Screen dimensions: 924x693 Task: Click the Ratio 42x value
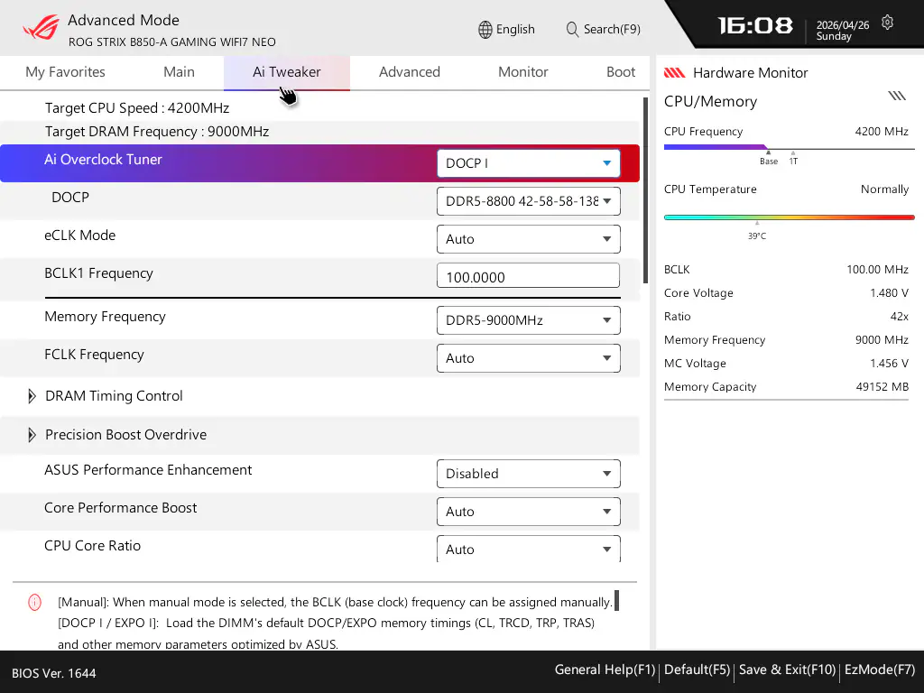pos(900,317)
